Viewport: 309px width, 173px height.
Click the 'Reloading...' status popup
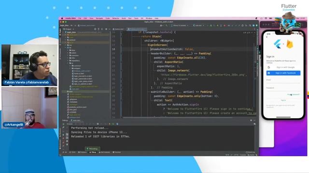click(x=93, y=148)
